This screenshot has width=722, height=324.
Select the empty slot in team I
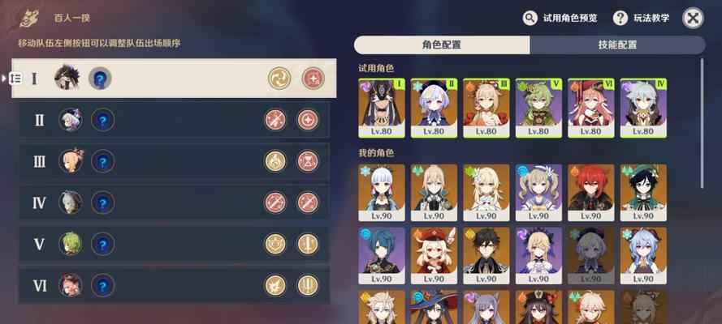[x=100, y=79]
